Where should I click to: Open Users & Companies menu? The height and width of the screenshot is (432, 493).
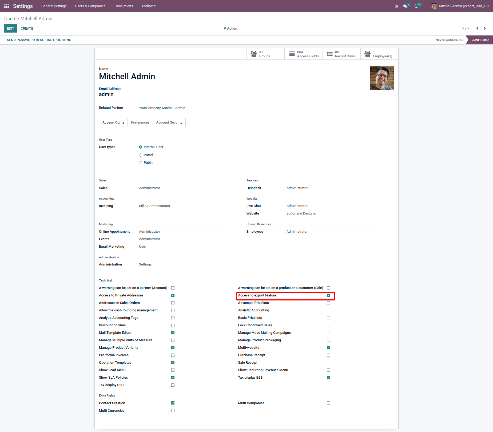(90, 6)
